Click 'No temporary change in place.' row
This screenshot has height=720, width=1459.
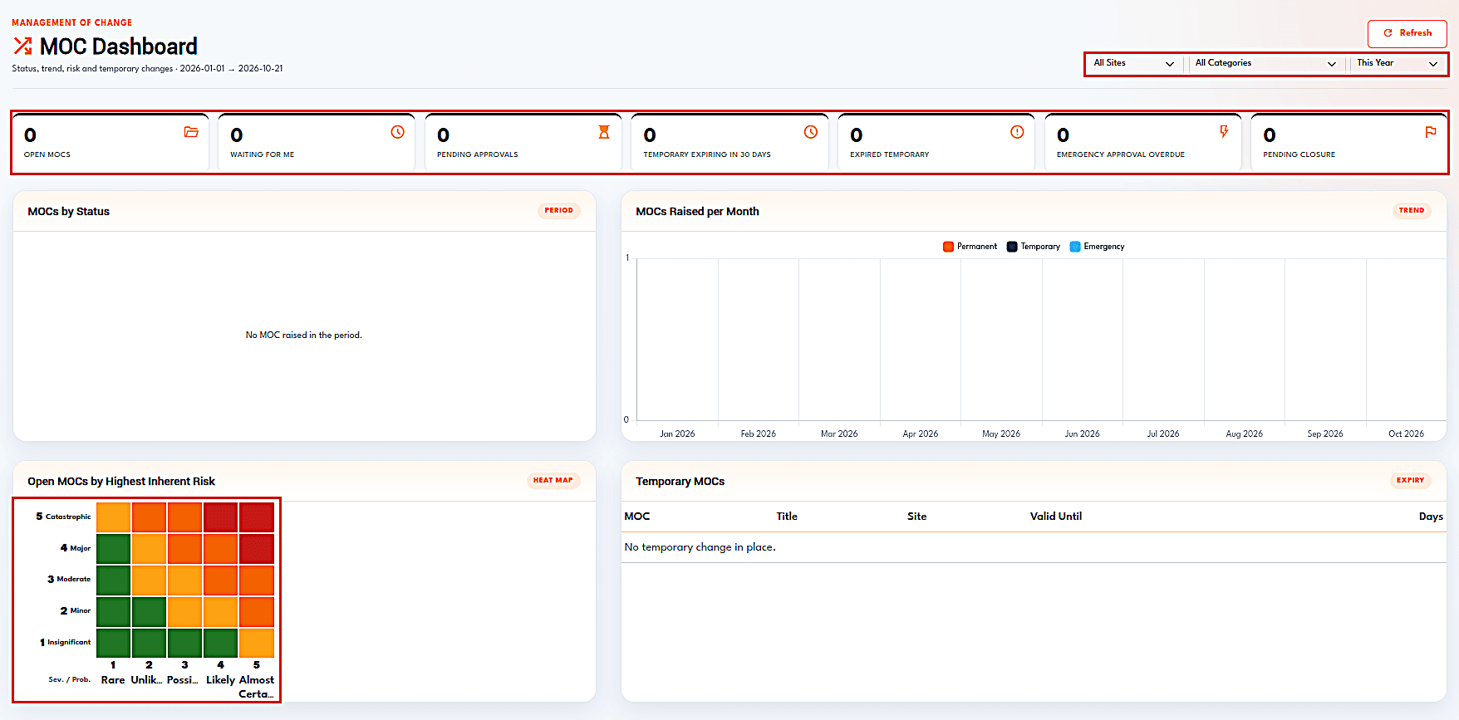1034,547
